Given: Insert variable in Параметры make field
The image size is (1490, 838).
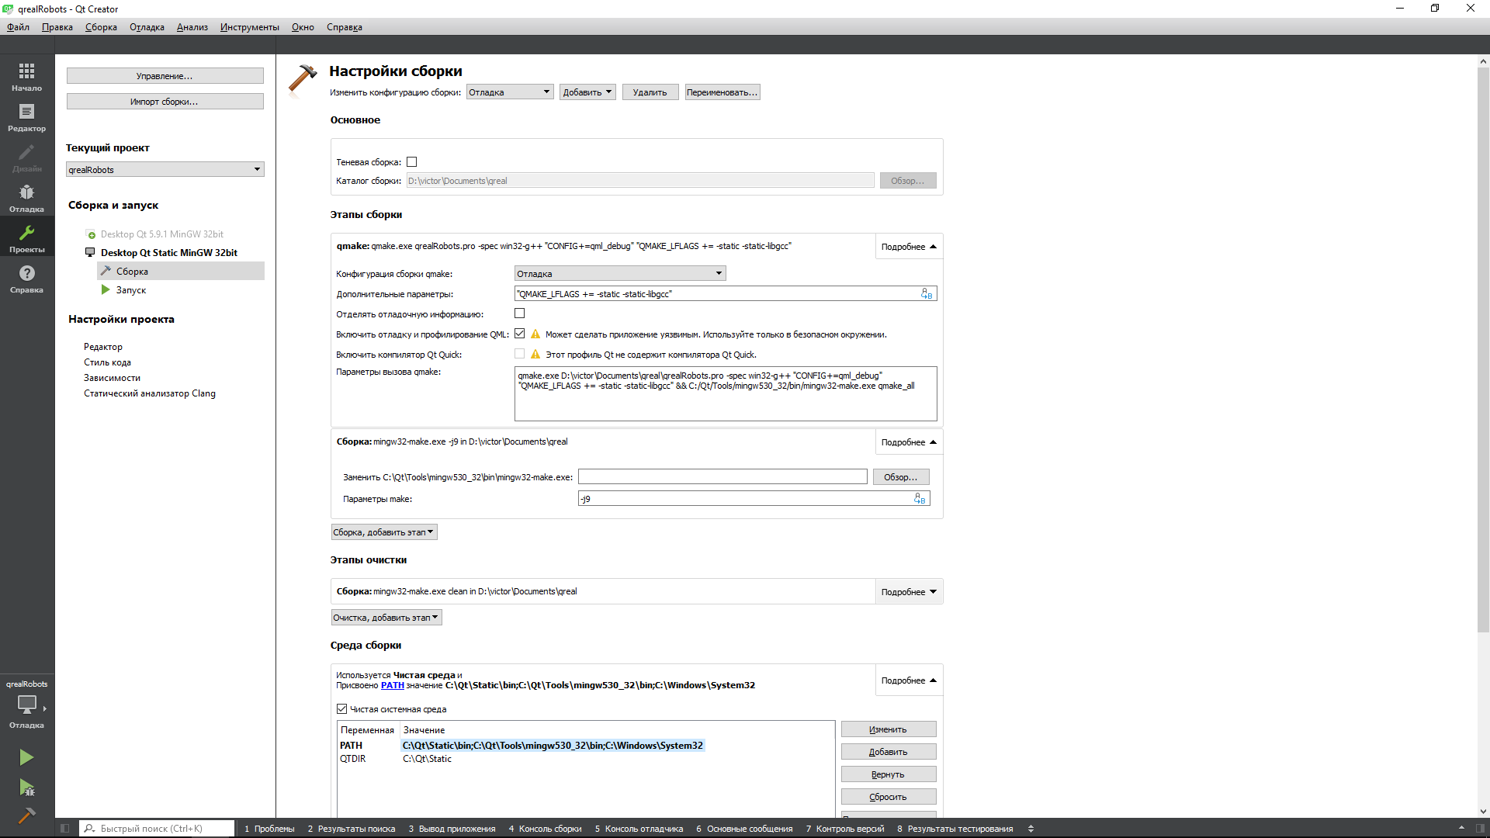Looking at the screenshot, I should tap(920, 499).
